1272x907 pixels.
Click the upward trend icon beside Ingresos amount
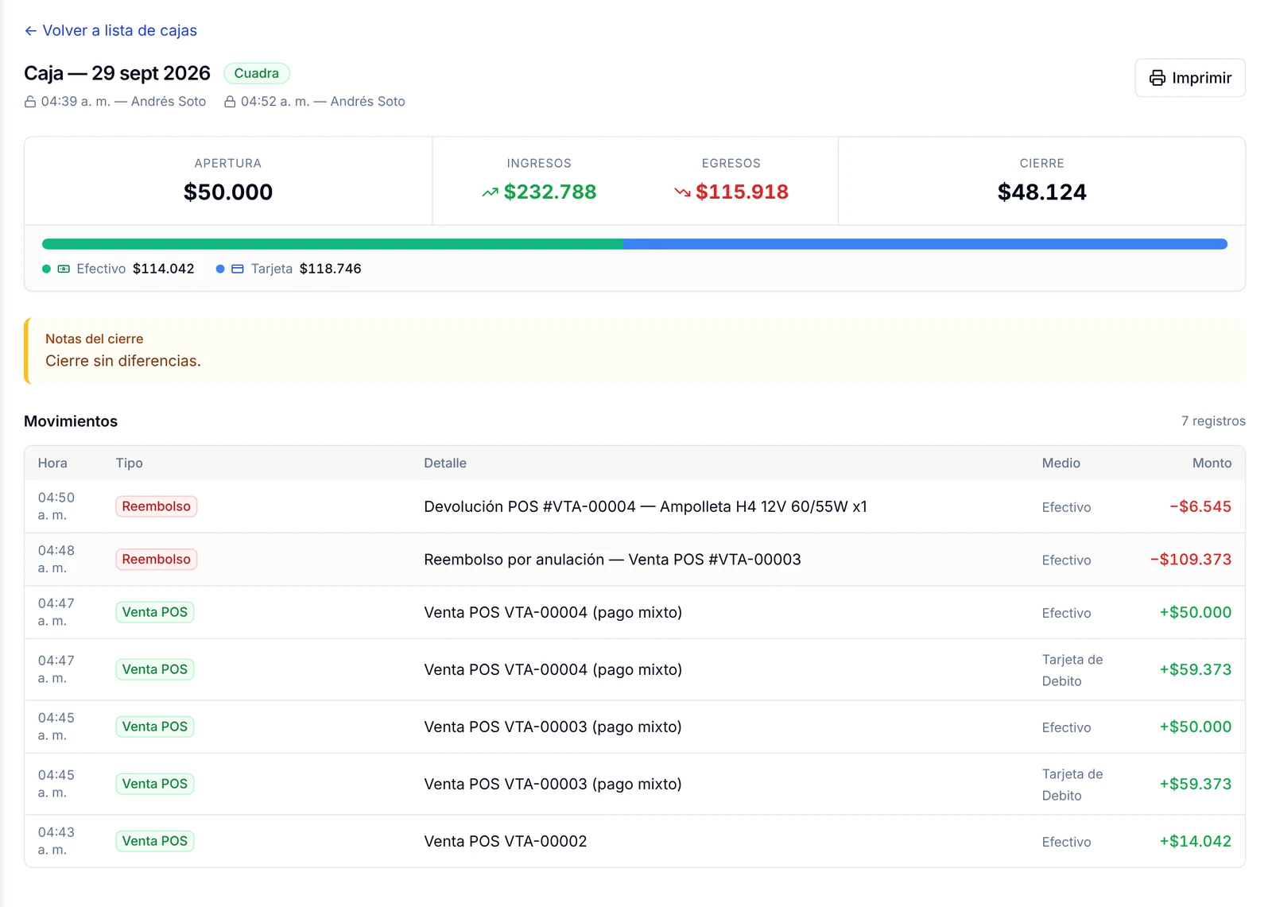click(x=490, y=192)
